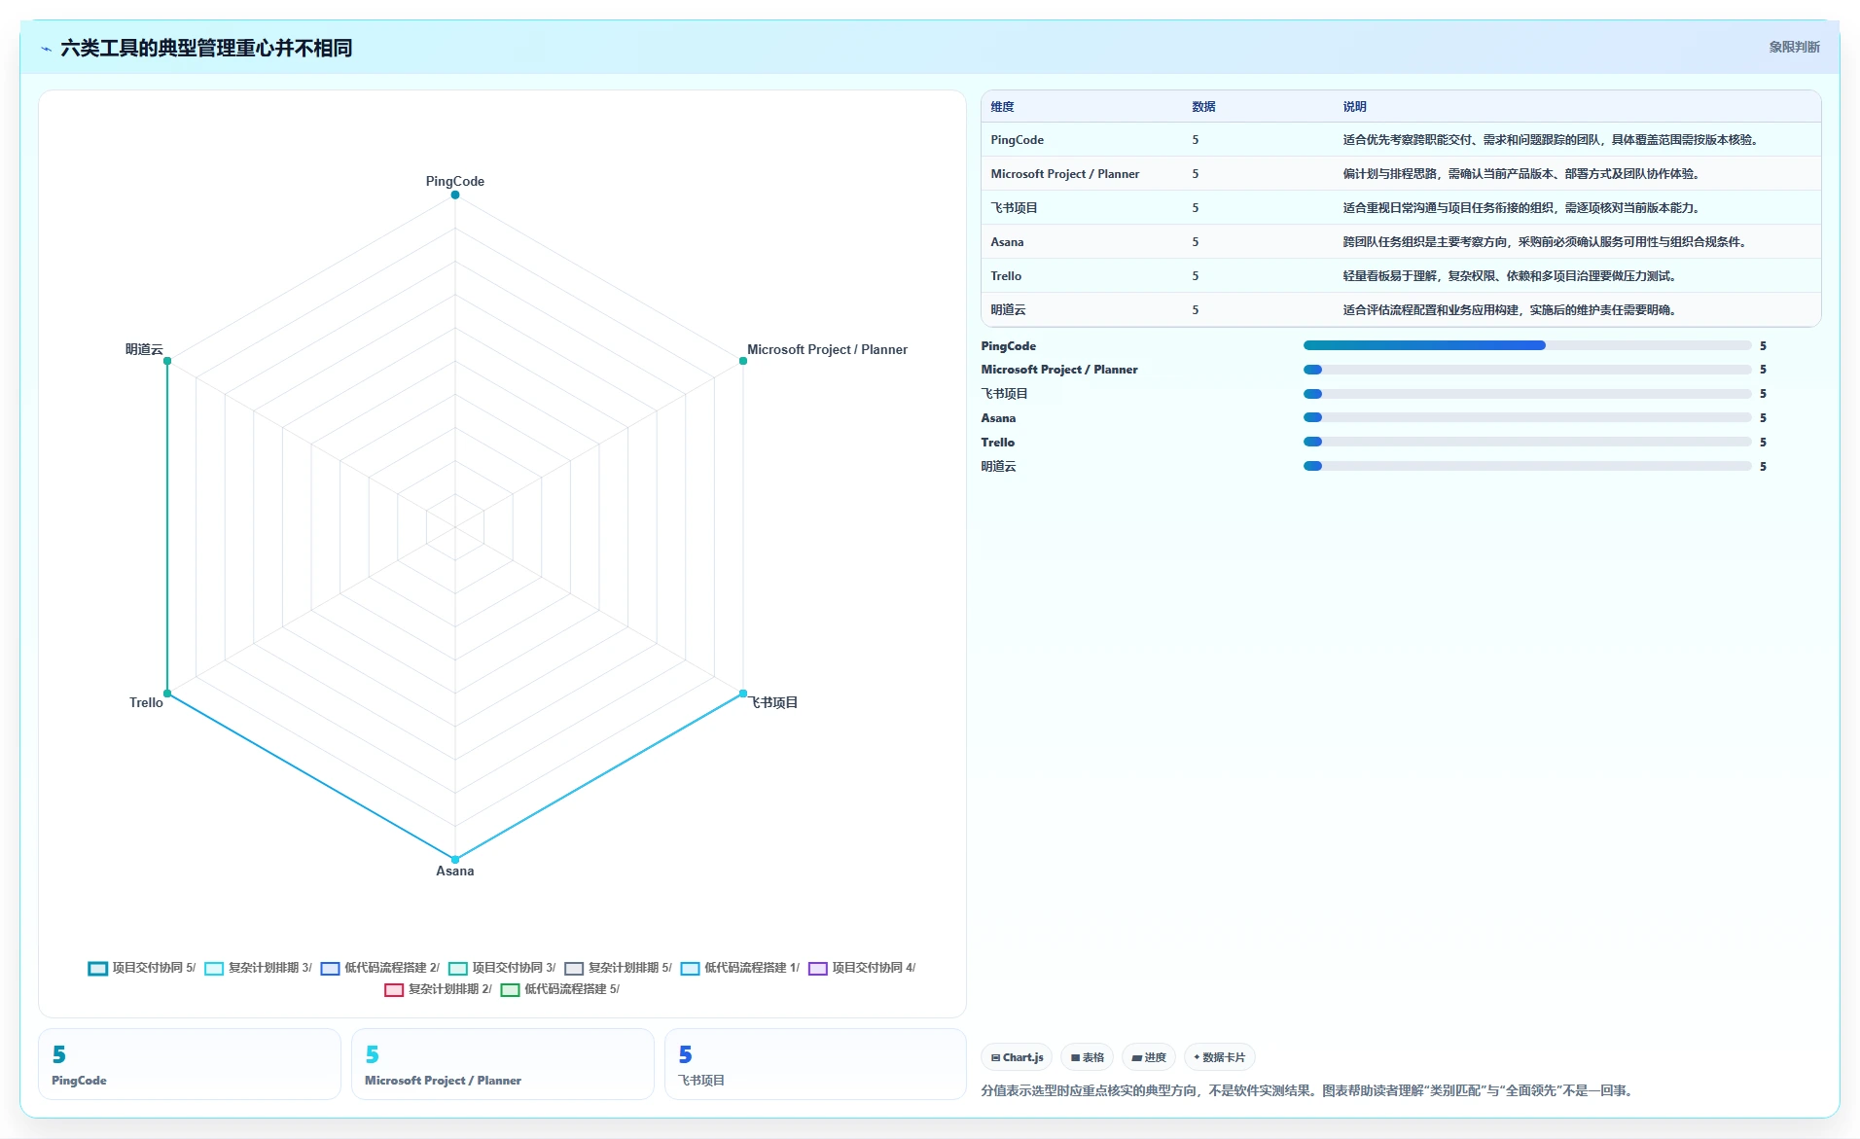The height and width of the screenshot is (1139, 1860).
Task: Click the 明道云 radar data point
Action: click(x=167, y=361)
